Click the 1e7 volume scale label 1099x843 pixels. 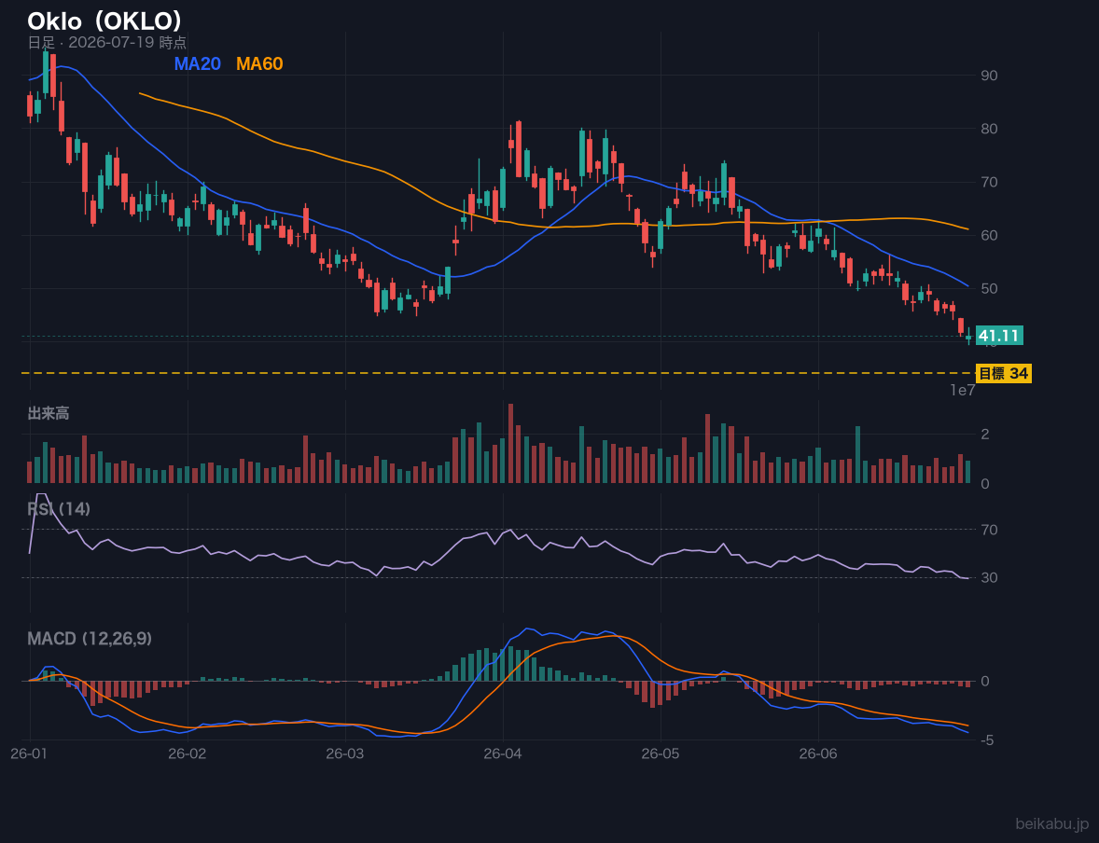pos(963,391)
